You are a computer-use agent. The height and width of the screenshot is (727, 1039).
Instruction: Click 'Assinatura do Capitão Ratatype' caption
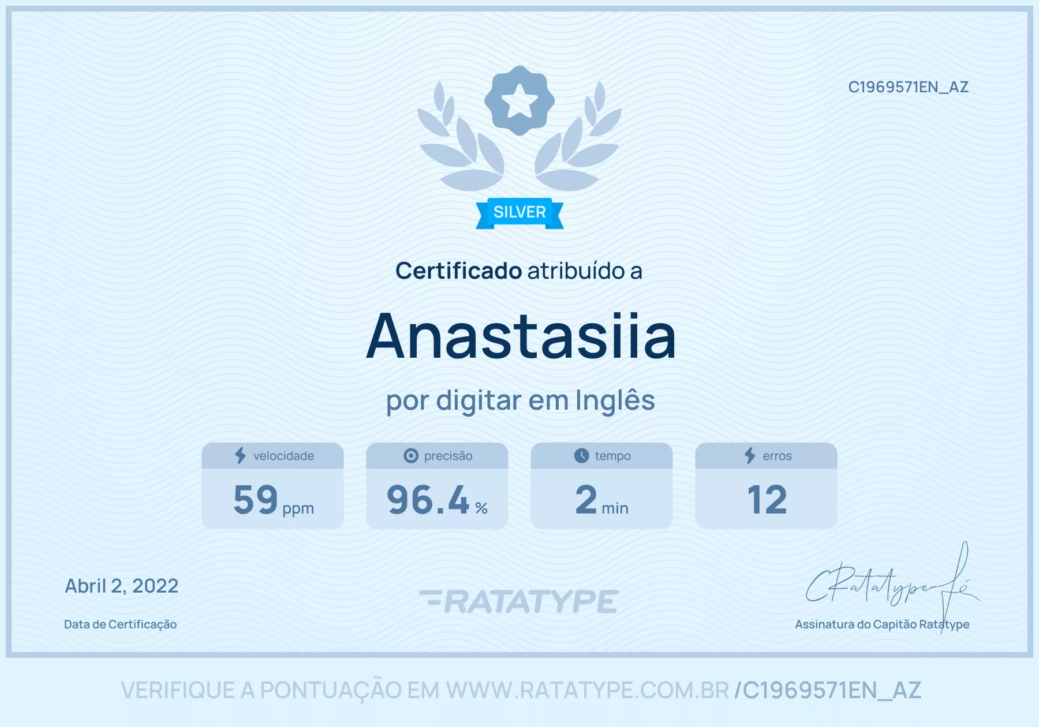tap(882, 624)
